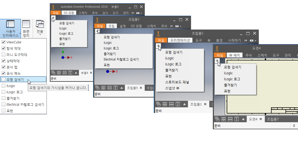Viewport: 298px width, 145px height.
Task: Click the 화면 정리 icon button
Action: click(26, 28)
